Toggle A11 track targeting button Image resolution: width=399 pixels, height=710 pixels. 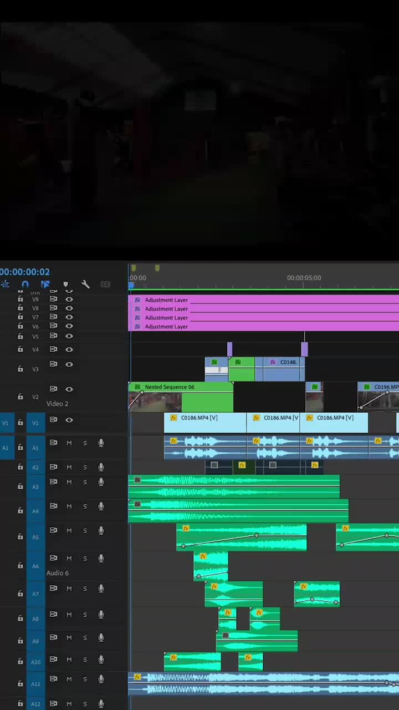point(35,684)
